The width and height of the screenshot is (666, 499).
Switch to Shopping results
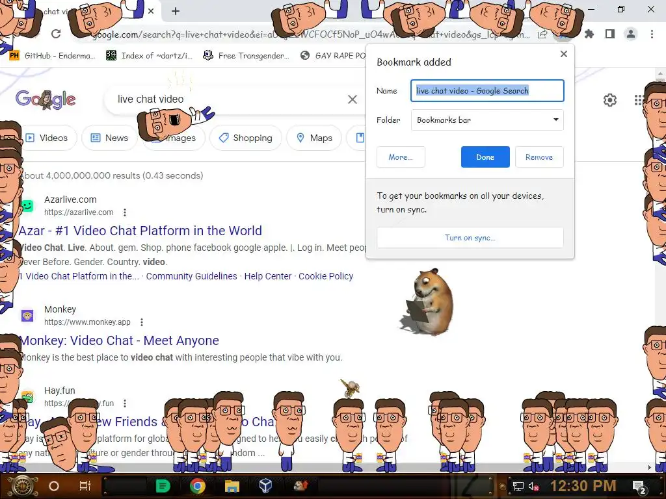(245, 138)
